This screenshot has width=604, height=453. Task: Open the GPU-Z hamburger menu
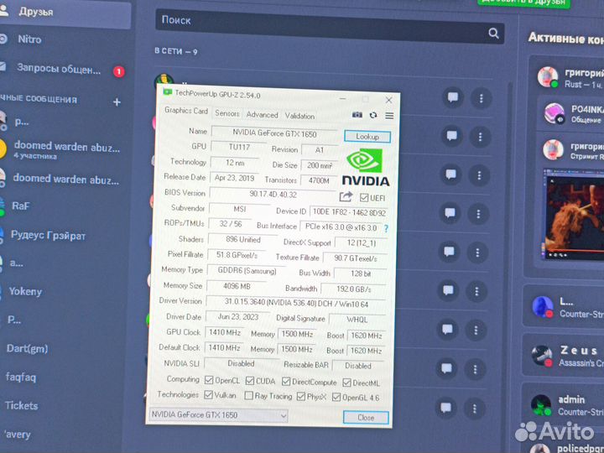point(389,116)
